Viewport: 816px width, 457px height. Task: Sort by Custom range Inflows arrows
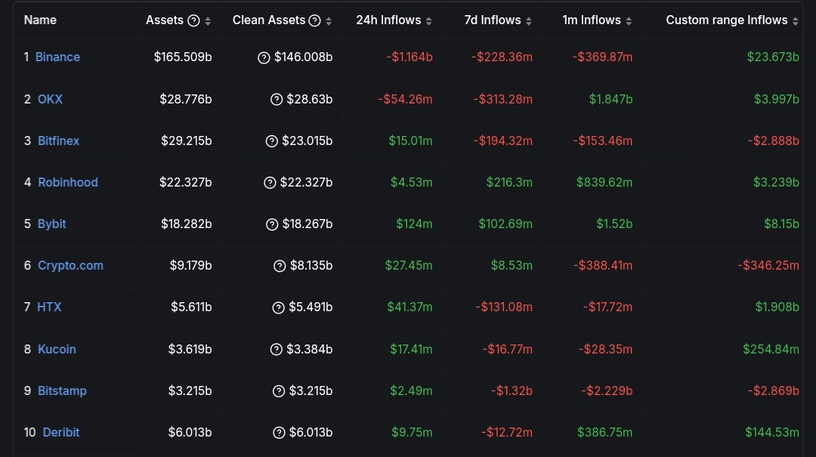795,21
